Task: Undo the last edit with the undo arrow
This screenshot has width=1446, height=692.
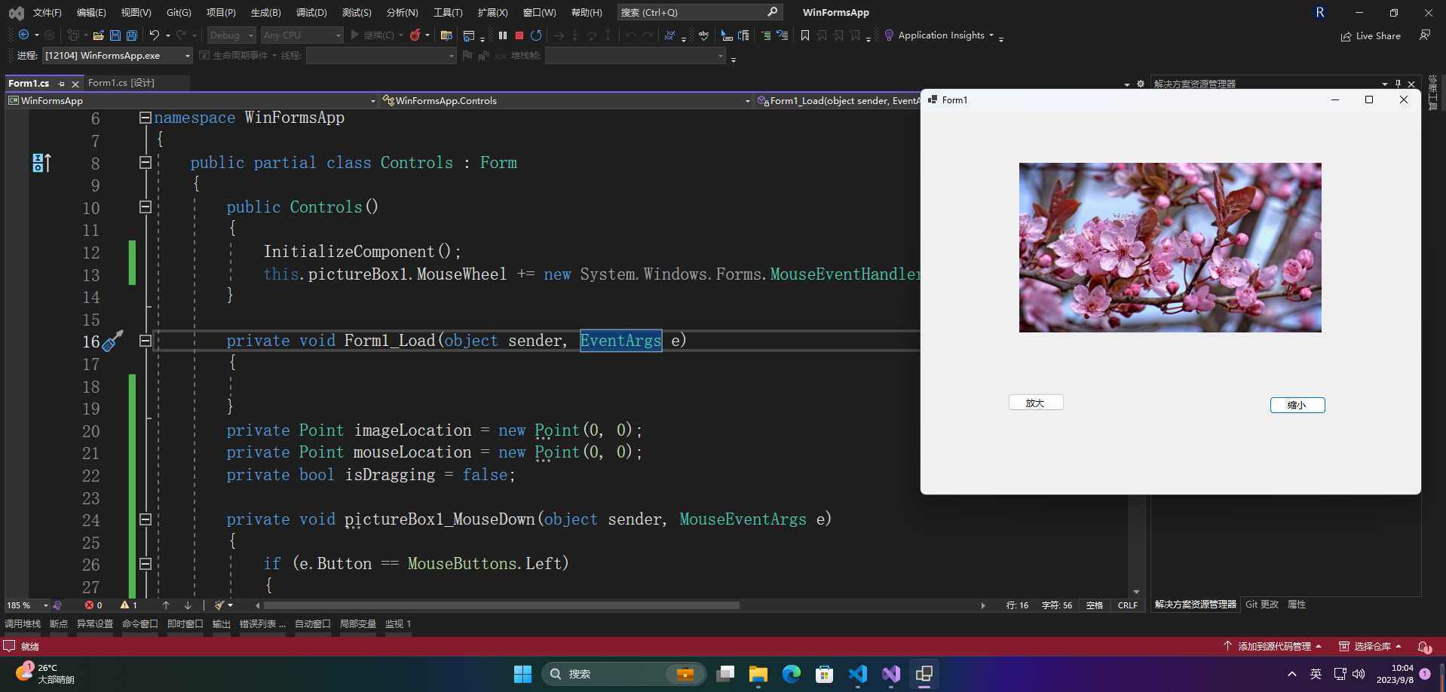Action: (x=155, y=35)
